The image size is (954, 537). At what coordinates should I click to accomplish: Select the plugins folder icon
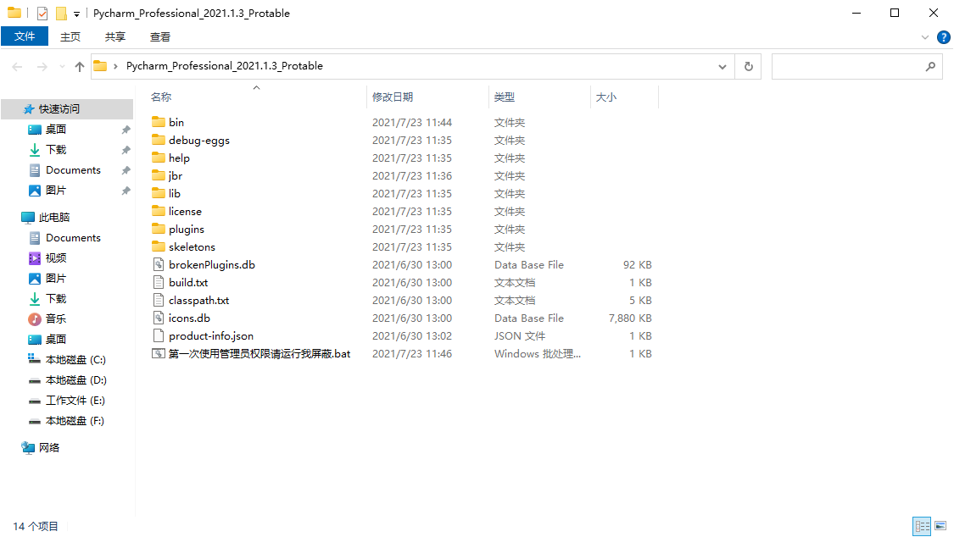[x=159, y=229]
